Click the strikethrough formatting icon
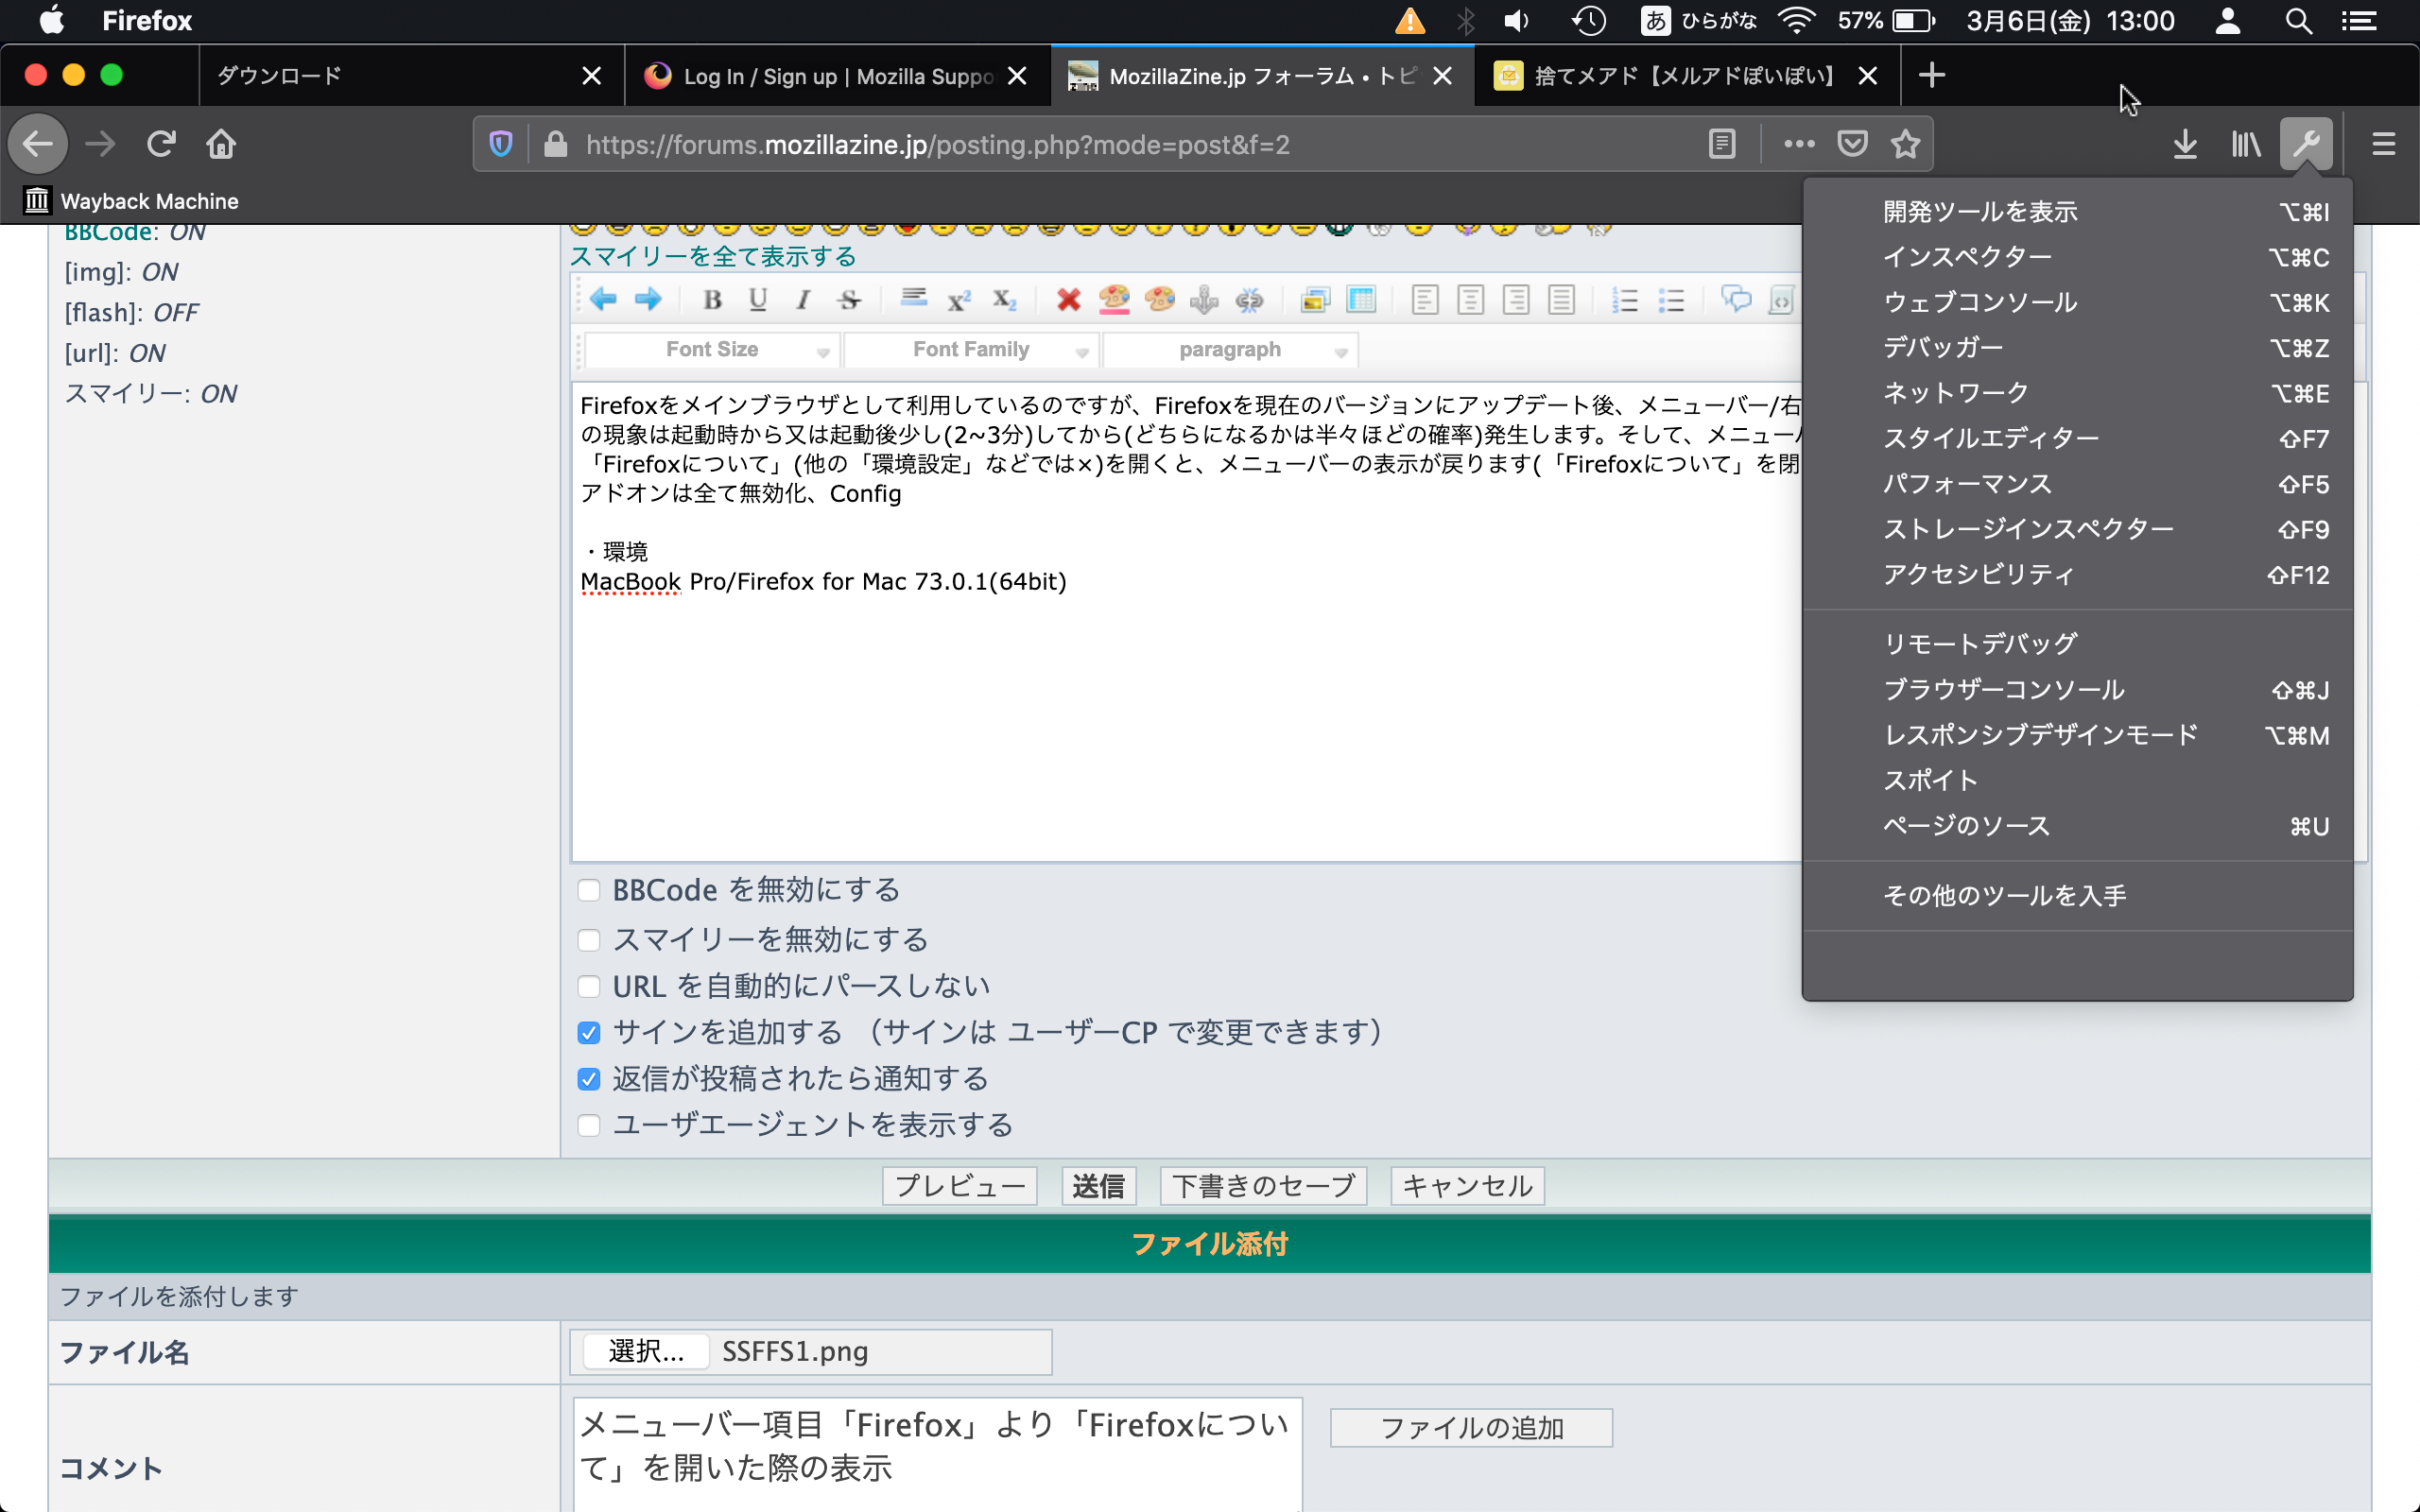This screenshot has height=1512, width=2420. point(849,300)
